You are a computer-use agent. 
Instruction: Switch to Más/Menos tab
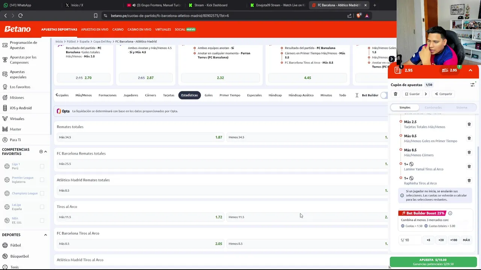(83, 95)
